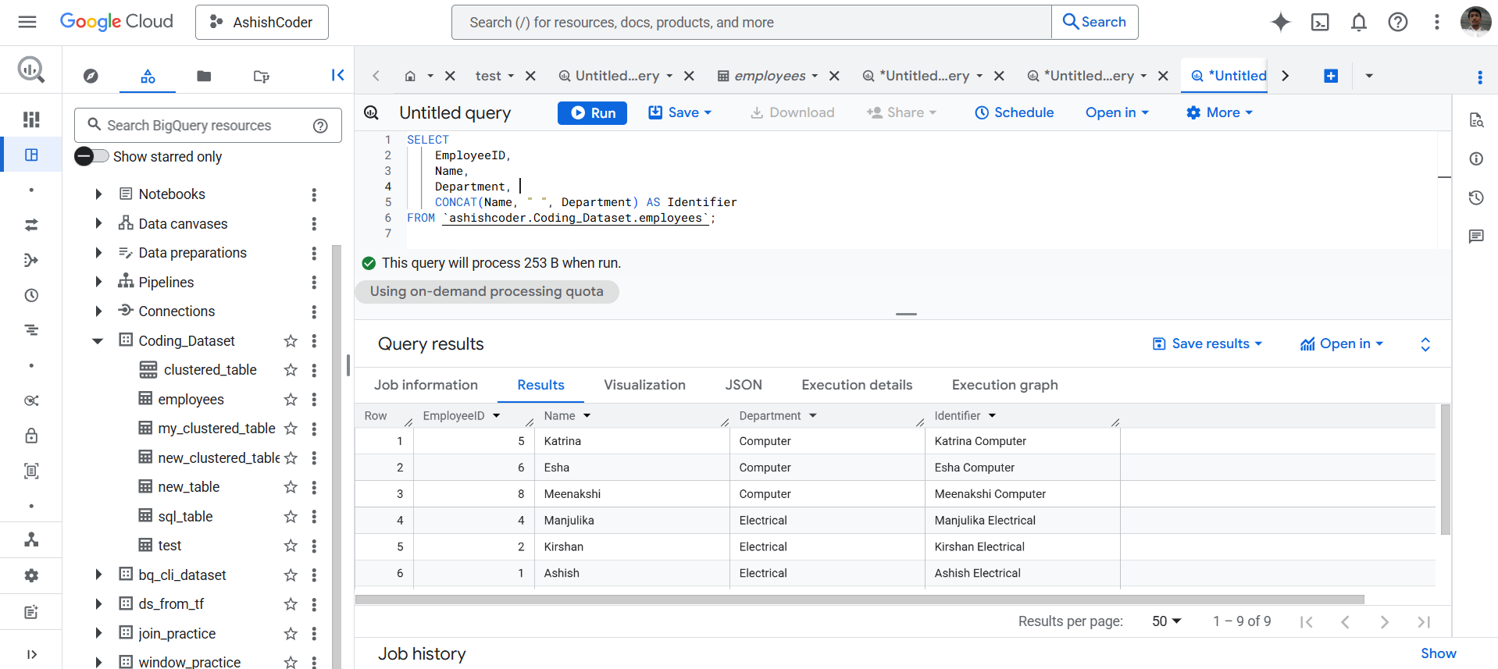Switch to JSON results tab

pyautogui.click(x=744, y=385)
